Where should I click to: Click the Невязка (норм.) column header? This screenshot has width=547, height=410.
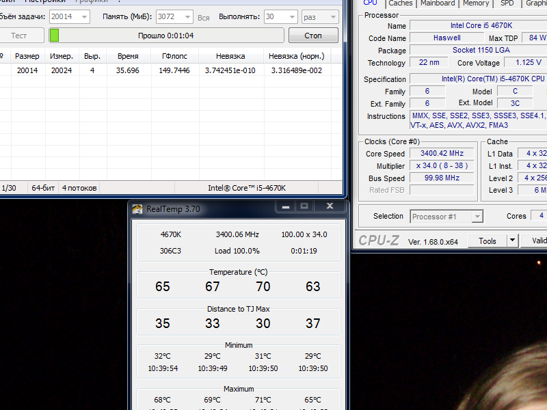click(297, 56)
